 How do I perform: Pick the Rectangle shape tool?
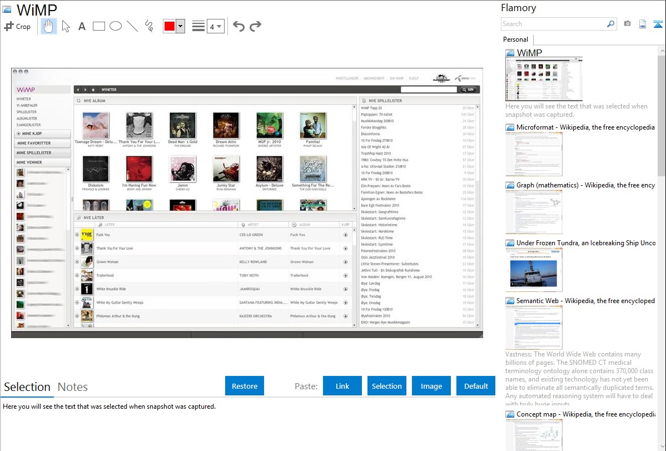coord(98,26)
